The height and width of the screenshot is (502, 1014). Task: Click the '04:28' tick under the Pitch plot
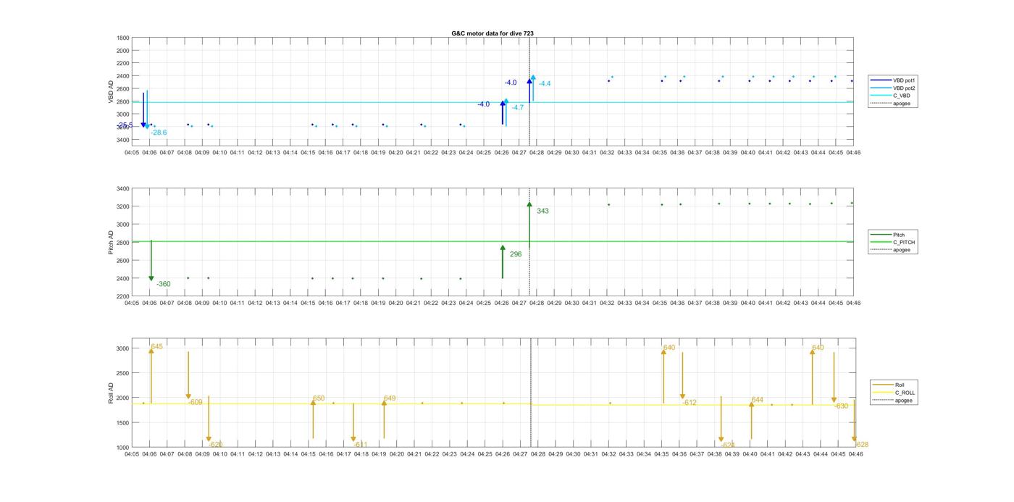coord(537,303)
